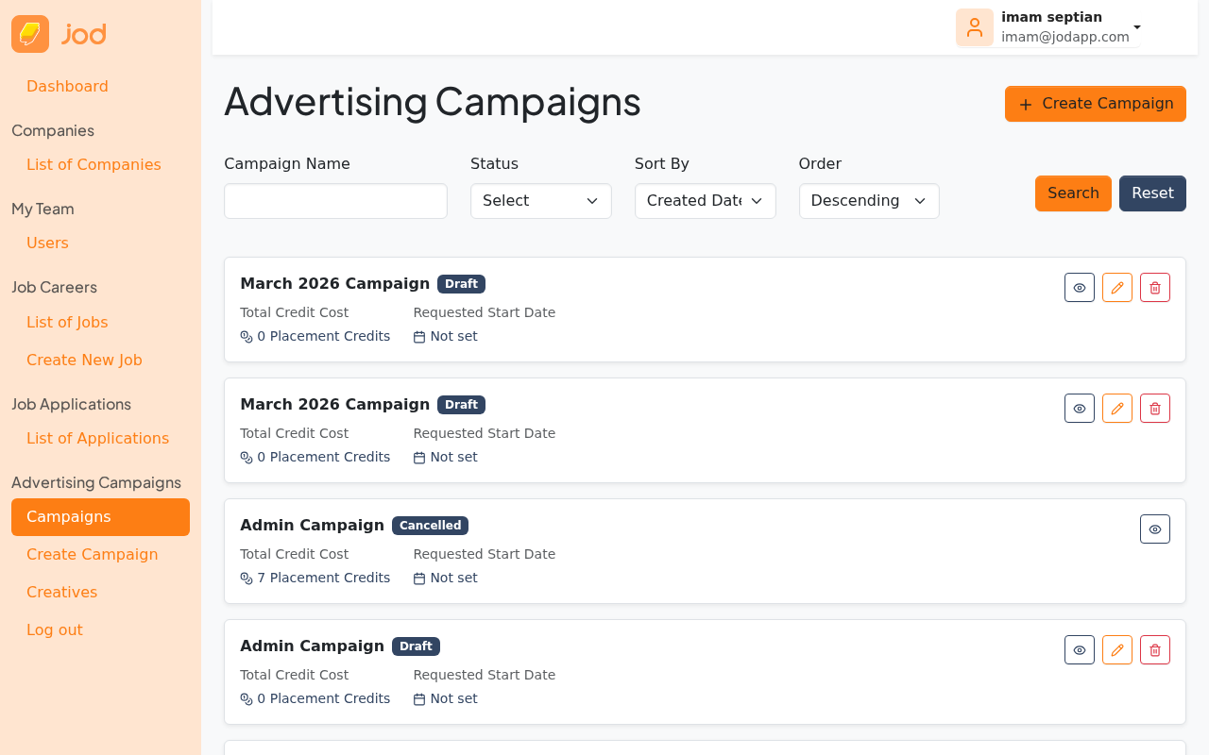Click the user profile avatar icon
The width and height of the screenshot is (1209, 755).
click(x=974, y=27)
